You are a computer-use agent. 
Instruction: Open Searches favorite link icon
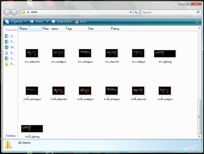click(7, 59)
